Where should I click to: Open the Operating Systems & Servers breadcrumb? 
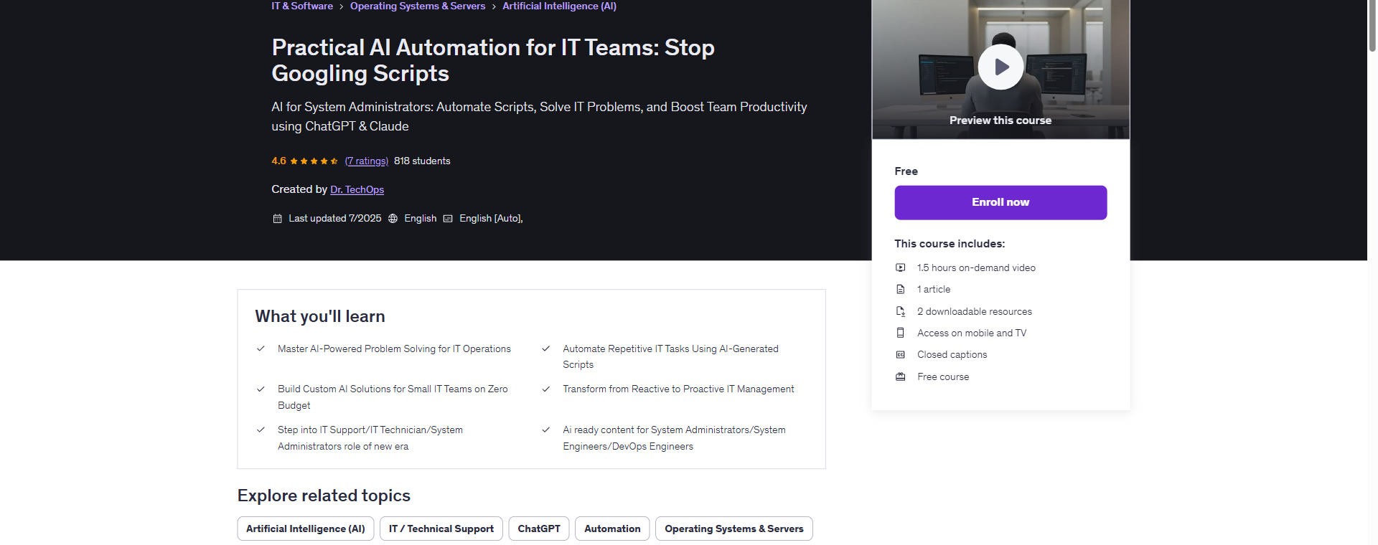pyautogui.click(x=418, y=6)
